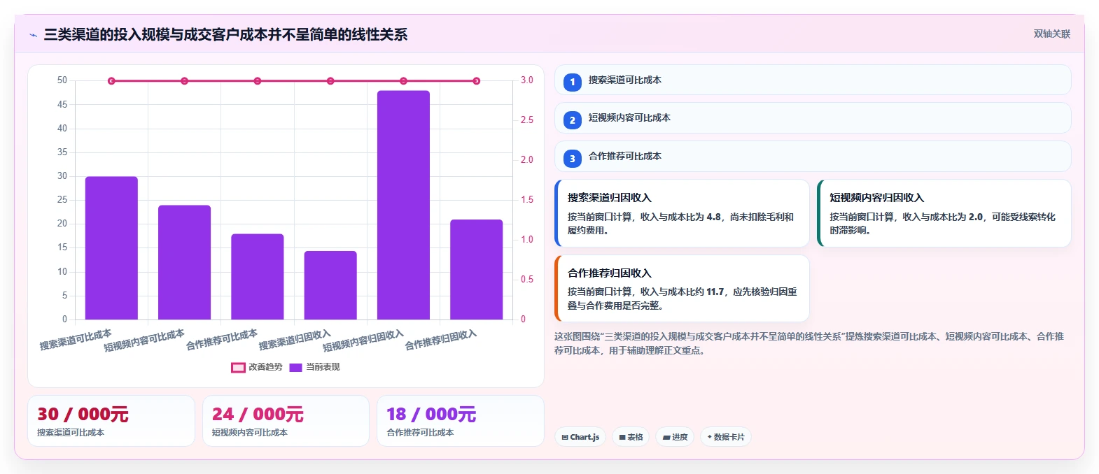
Task: Open the 搜索渠道归因收入 card
Action: point(682,213)
